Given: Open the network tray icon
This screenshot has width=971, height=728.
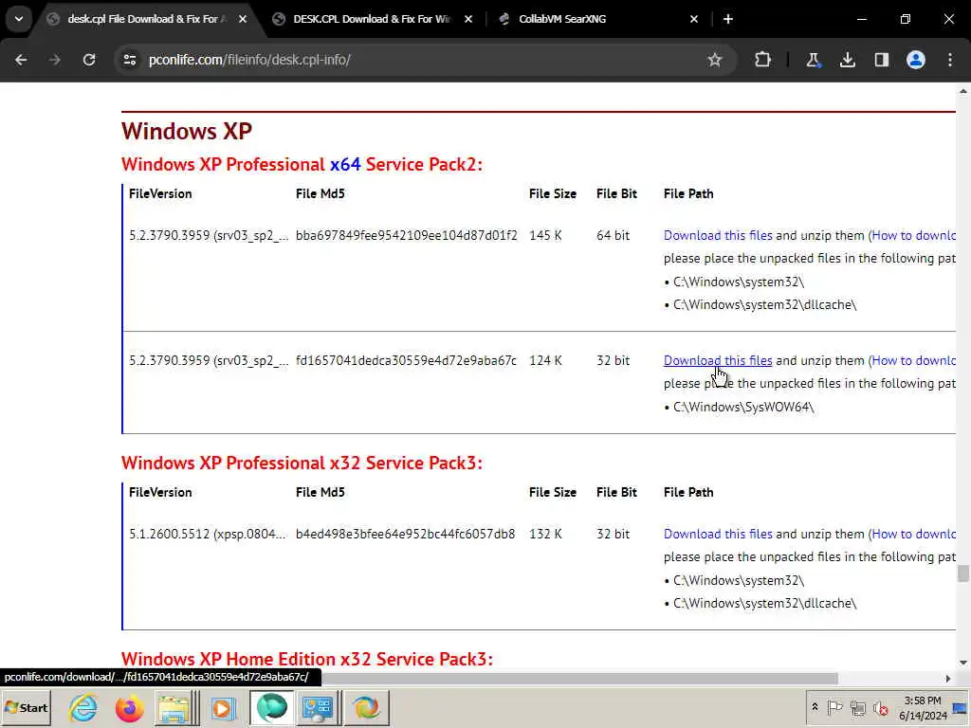Looking at the screenshot, I should click(857, 707).
